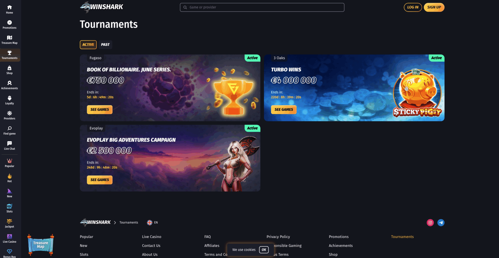Image resolution: width=499 pixels, height=258 pixels.
Task: Switch to the PAST tournaments tab
Action: tap(105, 45)
